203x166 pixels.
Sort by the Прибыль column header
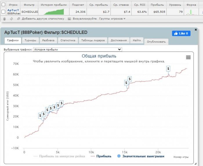(157, 5)
